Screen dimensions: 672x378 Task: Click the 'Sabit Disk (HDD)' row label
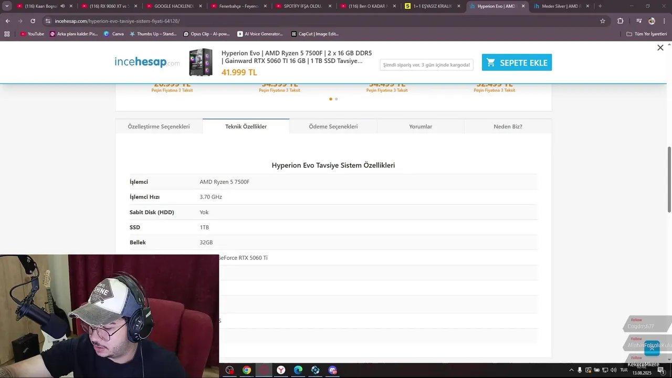pos(152,212)
